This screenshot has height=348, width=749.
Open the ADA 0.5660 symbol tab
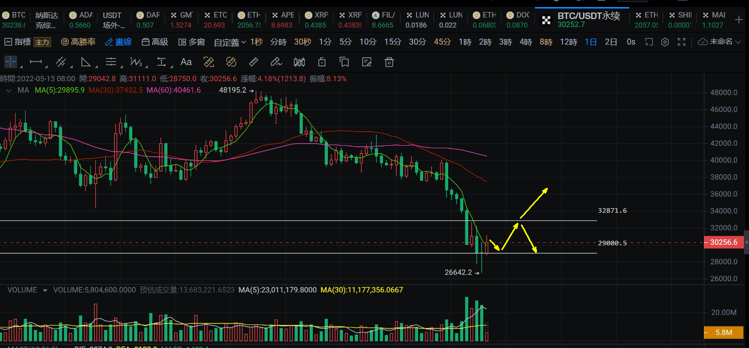[x=80, y=20]
